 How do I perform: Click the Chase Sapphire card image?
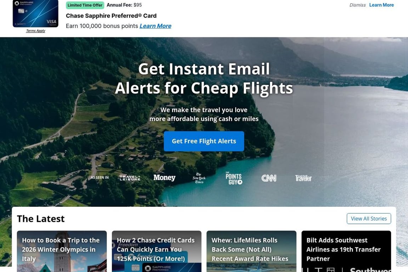(35, 13)
